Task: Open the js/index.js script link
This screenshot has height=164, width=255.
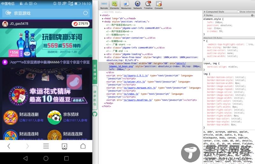Action: [131, 94]
